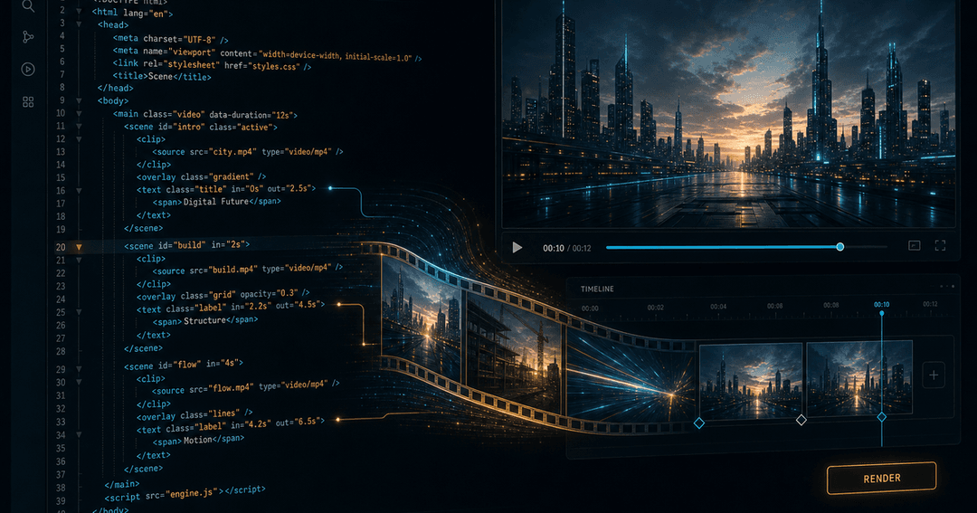Screen dimensions: 977x513
Task: Click the 'flow.mp4' source line
Action: coord(245,387)
